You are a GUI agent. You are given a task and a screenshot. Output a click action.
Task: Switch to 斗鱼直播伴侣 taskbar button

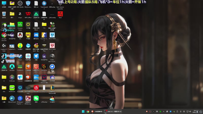pos(97,111)
